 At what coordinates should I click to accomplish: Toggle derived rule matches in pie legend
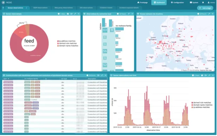point(67,43)
